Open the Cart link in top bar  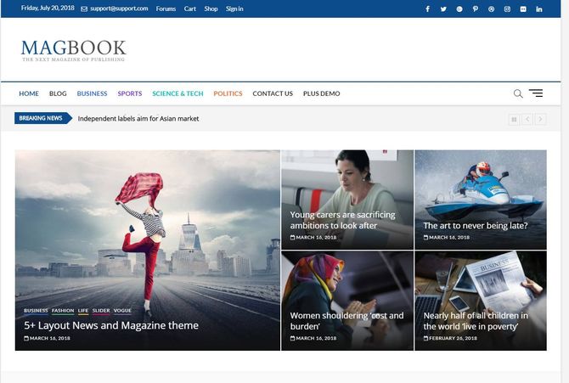[190, 8]
